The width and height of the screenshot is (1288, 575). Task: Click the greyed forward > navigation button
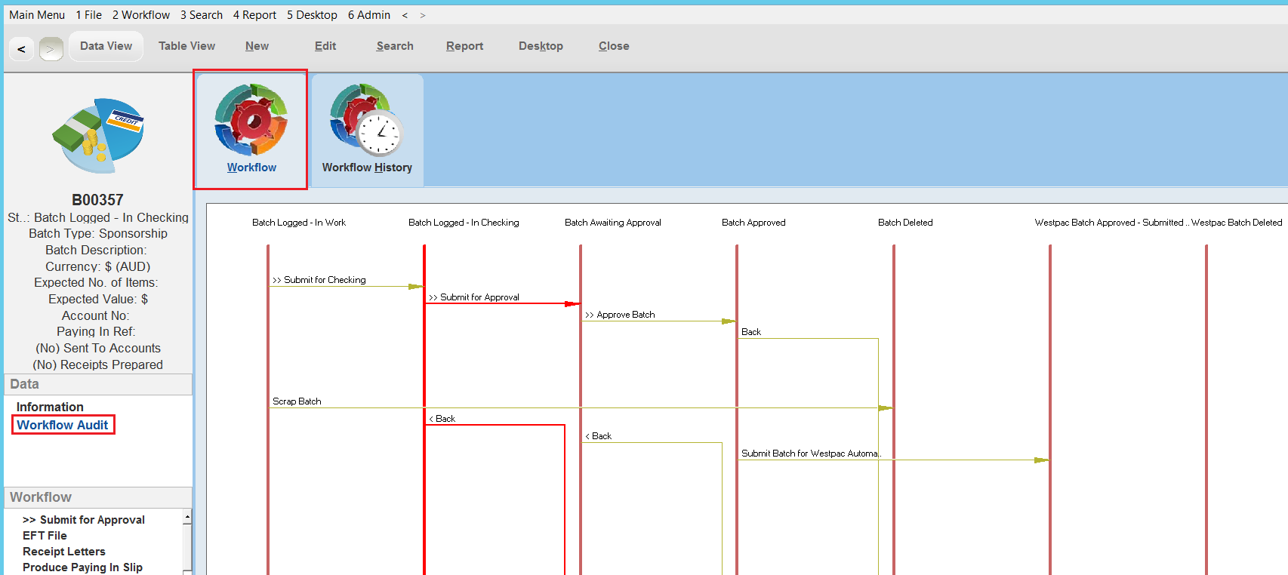click(x=51, y=49)
